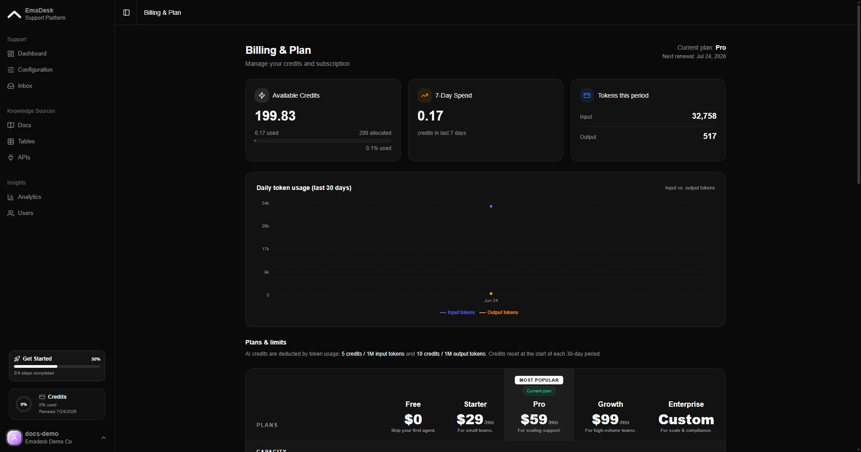Open the Credits renewal card in sidebar
This screenshot has width=861, height=452.
click(57, 404)
